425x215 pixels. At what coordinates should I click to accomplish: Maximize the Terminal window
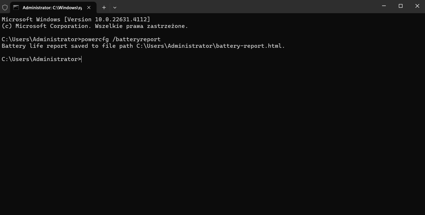(401, 6)
